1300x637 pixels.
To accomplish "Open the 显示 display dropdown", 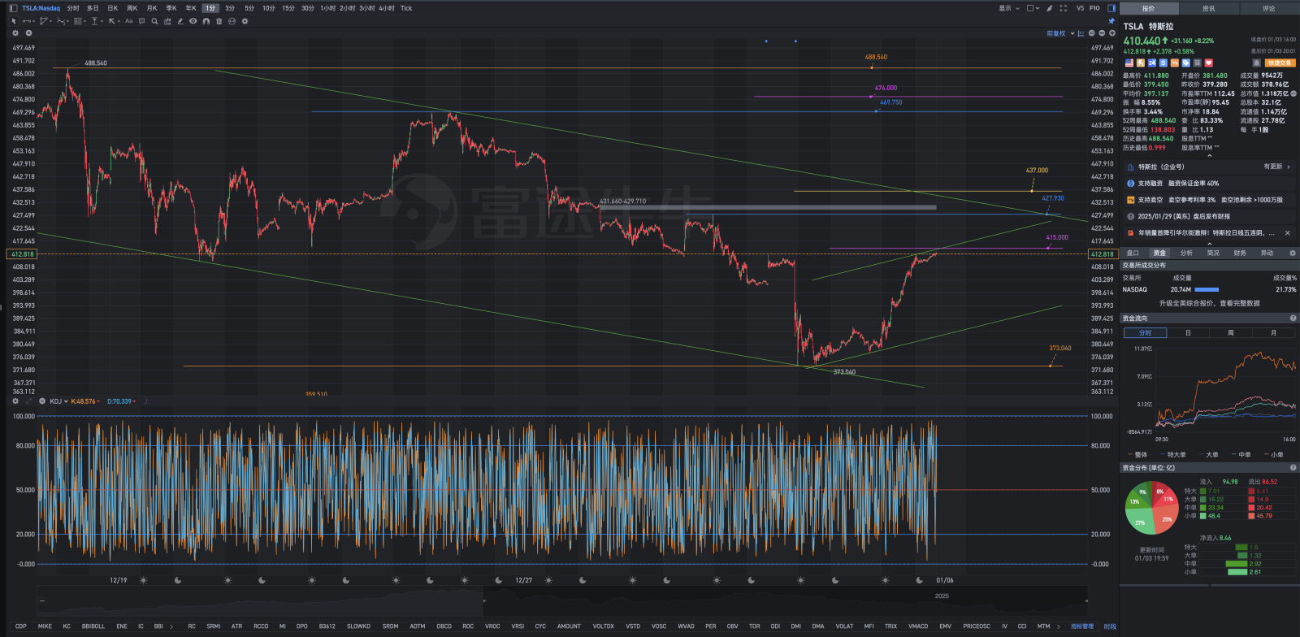I will [1009, 8].
